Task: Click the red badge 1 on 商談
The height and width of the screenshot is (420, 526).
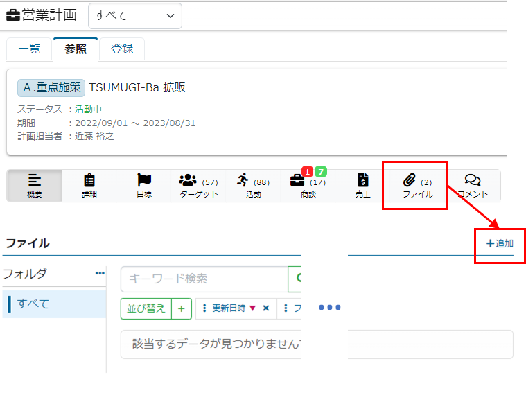Action: coord(307,172)
